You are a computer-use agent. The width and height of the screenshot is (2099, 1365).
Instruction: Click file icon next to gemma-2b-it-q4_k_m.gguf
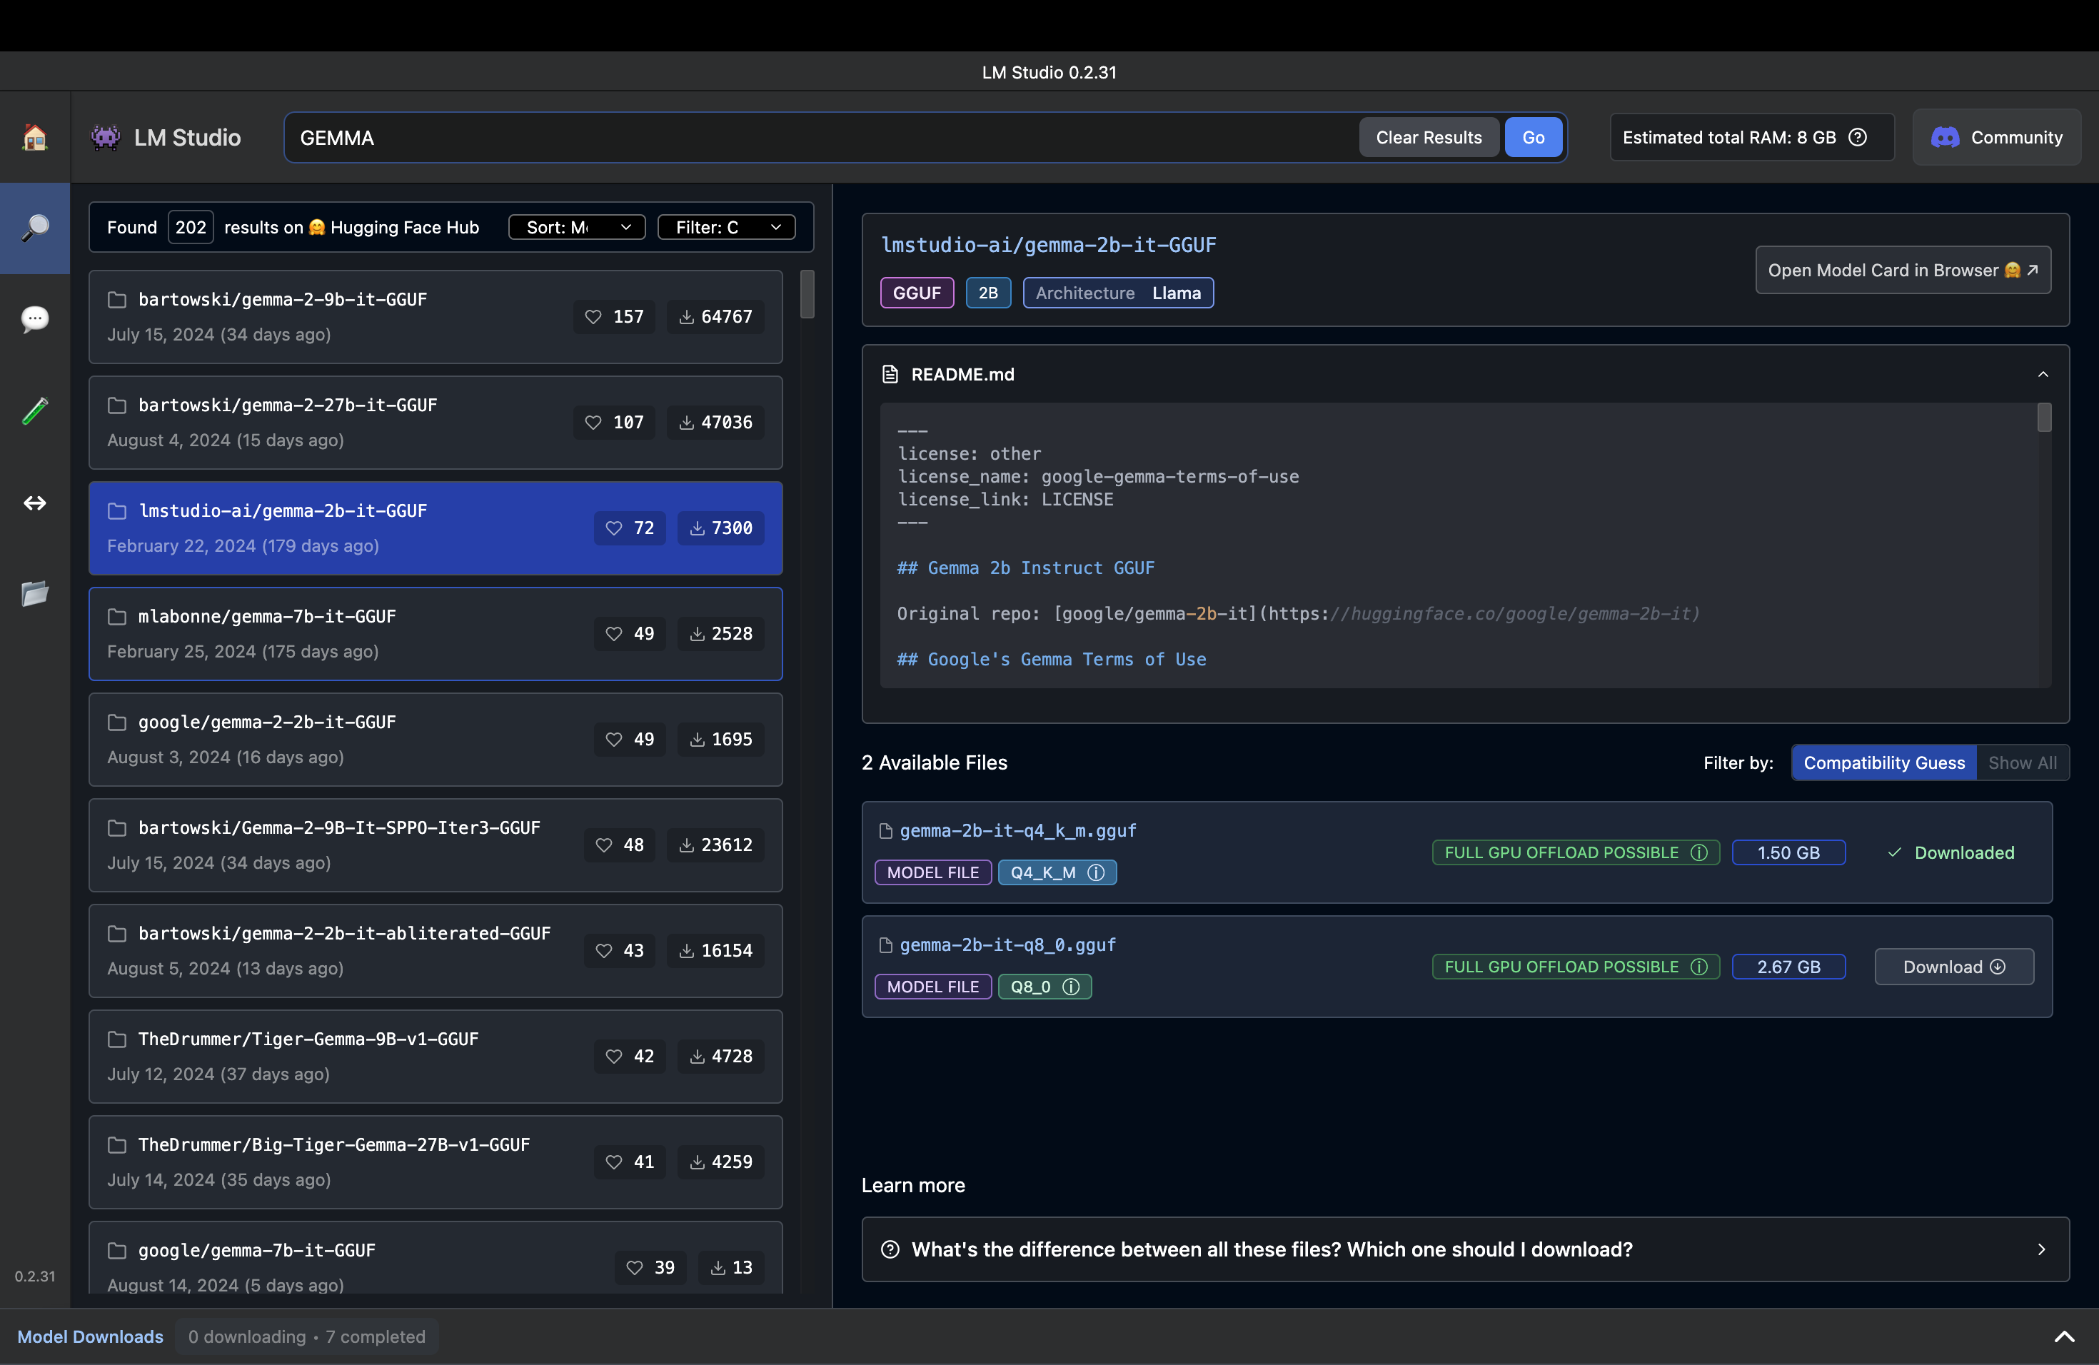point(885,831)
